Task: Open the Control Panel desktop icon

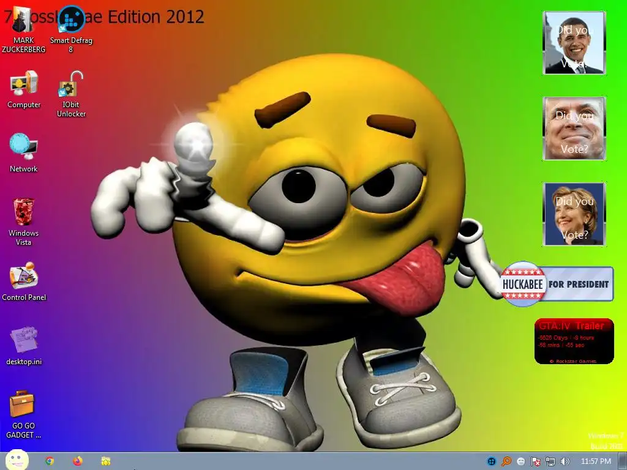Action: tap(24, 282)
